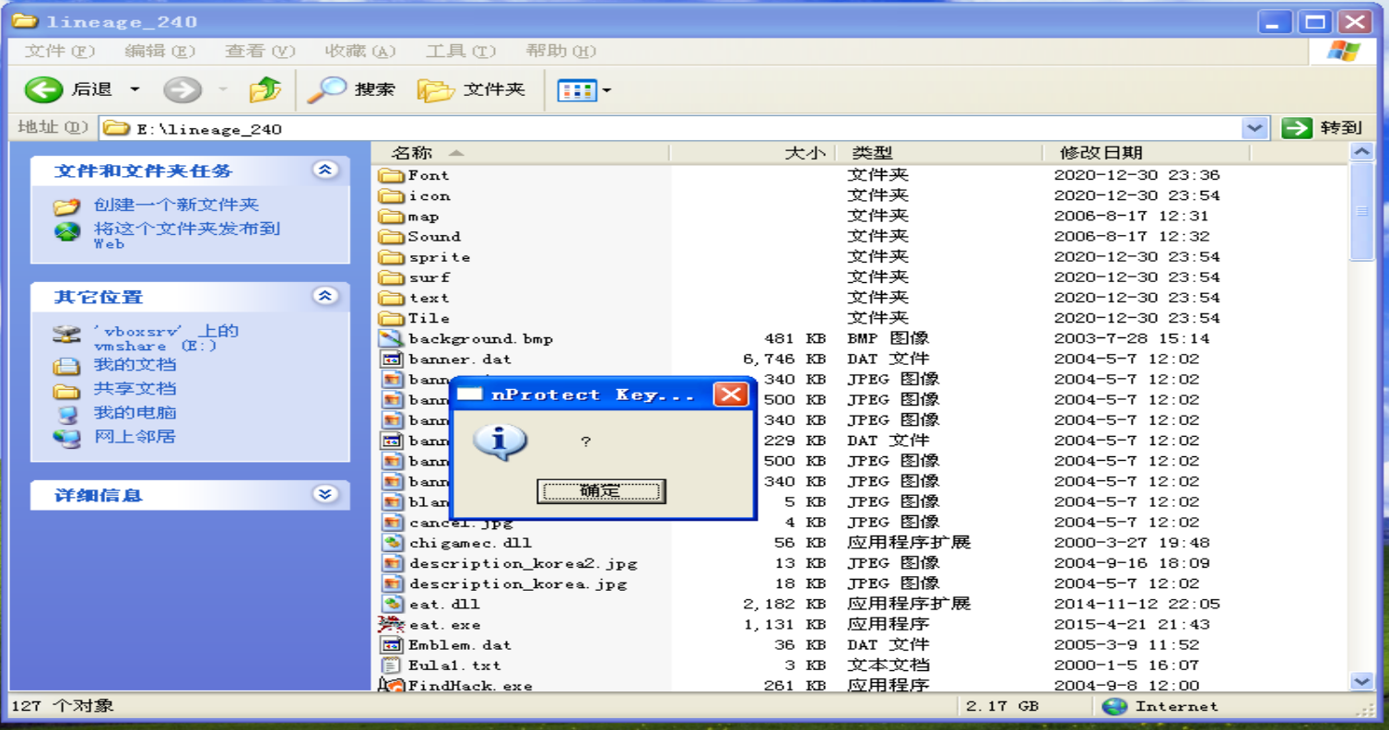Viewport: 1389px width, 730px height.
Task: Collapse the File and Folder Tasks panel
Action: tap(324, 170)
